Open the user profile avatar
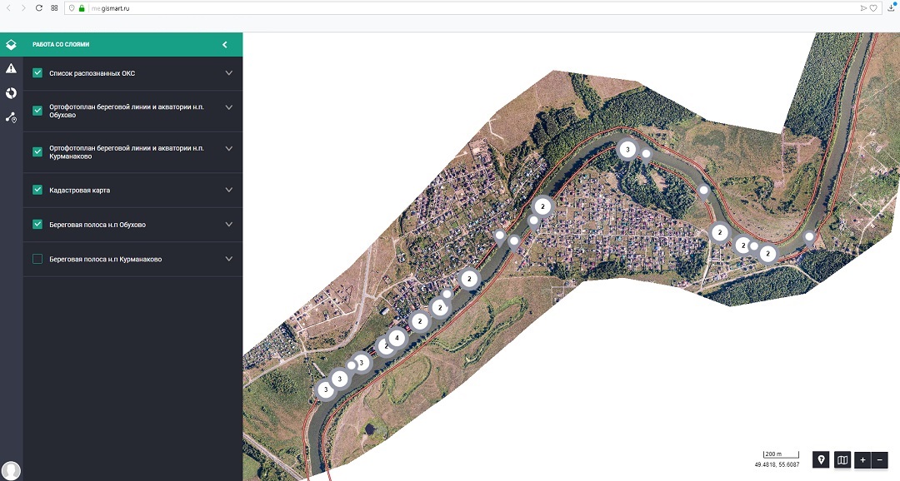Image resolution: width=900 pixels, height=481 pixels. click(11, 470)
